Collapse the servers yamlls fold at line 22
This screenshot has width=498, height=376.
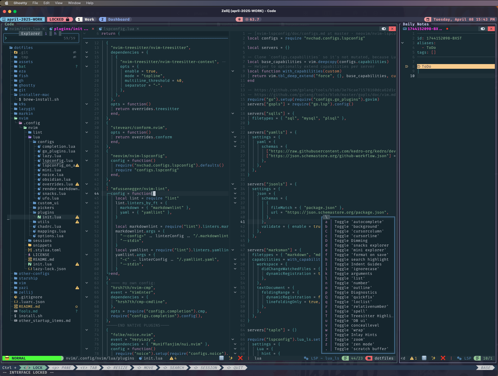coord(233,132)
